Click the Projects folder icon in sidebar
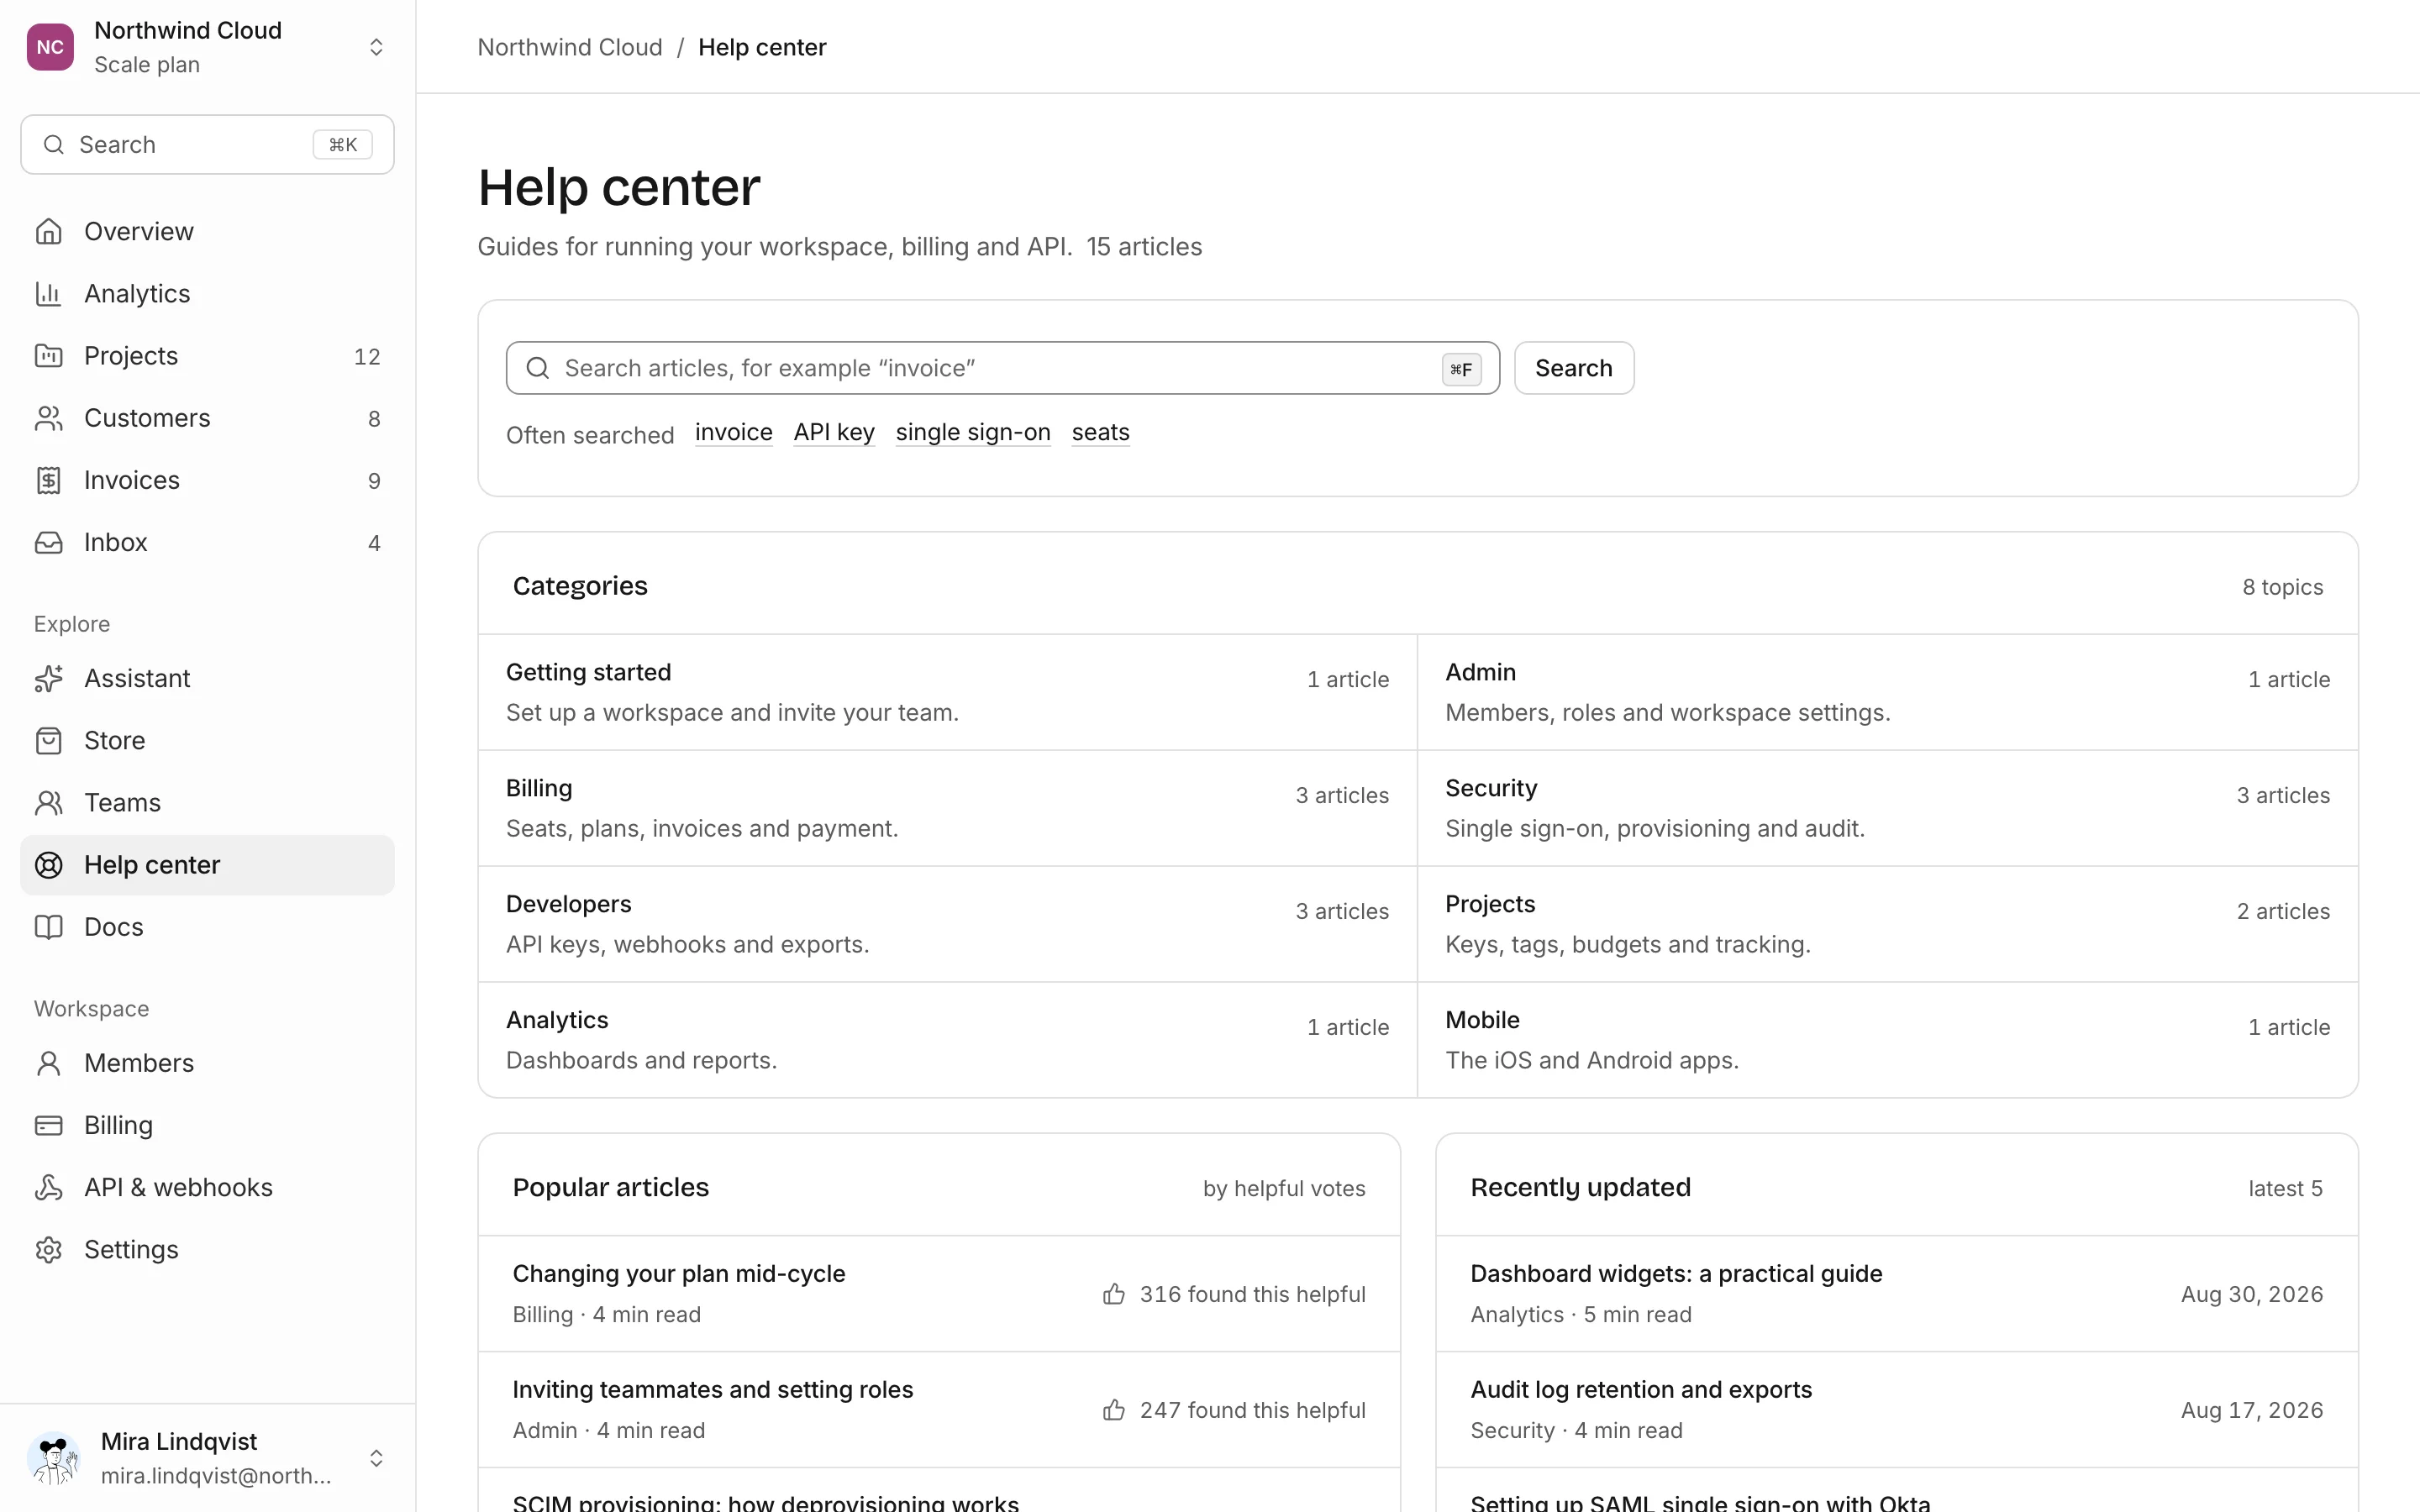The image size is (2420, 1512). 48,356
